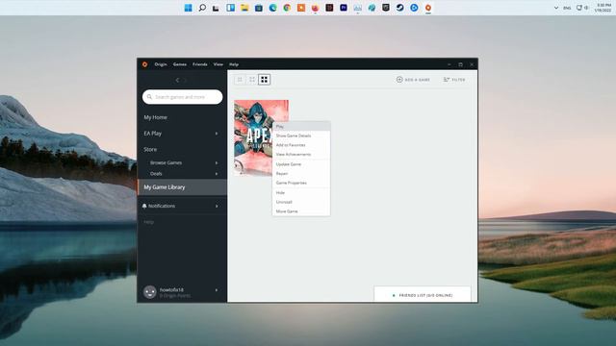
Task: Launch Google Chrome from the taskbar
Action: coord(287,8)
